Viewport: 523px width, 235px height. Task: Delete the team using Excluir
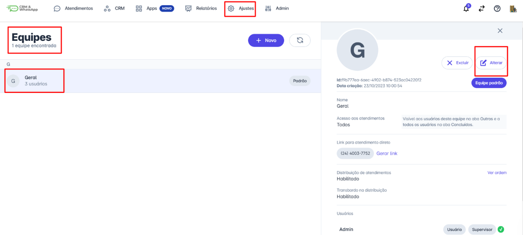pyautogui.click(x=457, y=63)
